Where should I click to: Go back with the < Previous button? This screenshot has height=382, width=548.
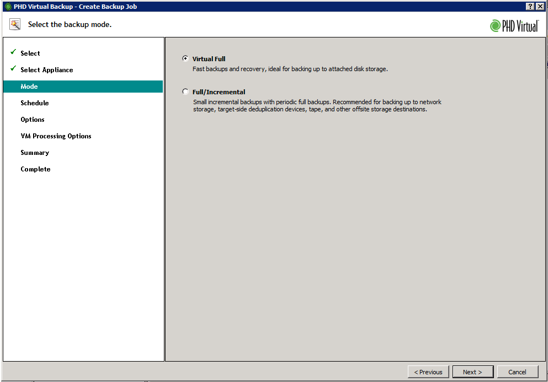[x=428, y=372]
